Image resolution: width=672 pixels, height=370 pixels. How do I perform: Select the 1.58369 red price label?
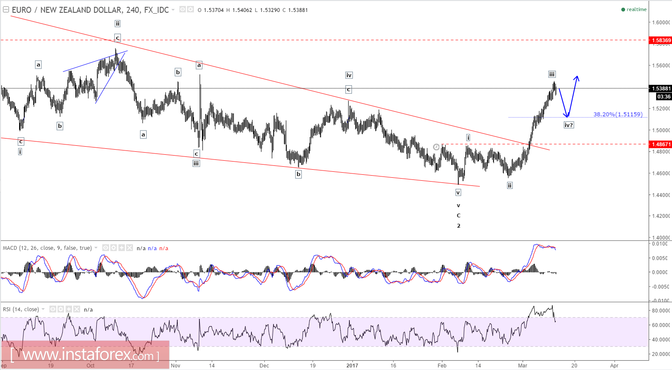tap(660, 40)
